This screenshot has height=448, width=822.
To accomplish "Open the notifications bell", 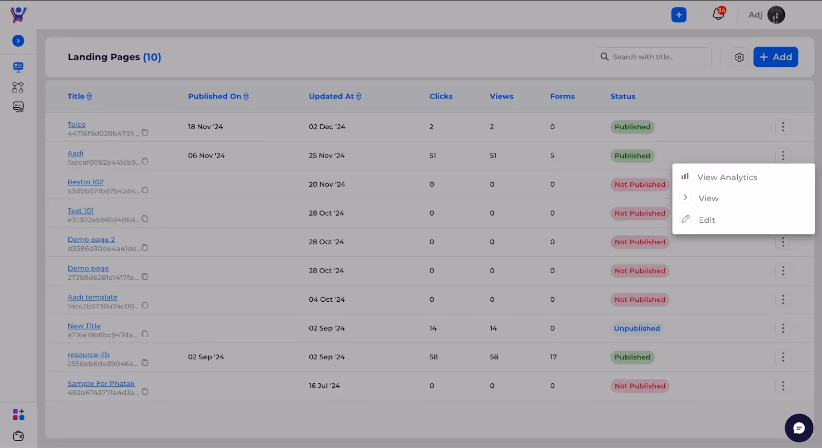I will coord(718,14).
